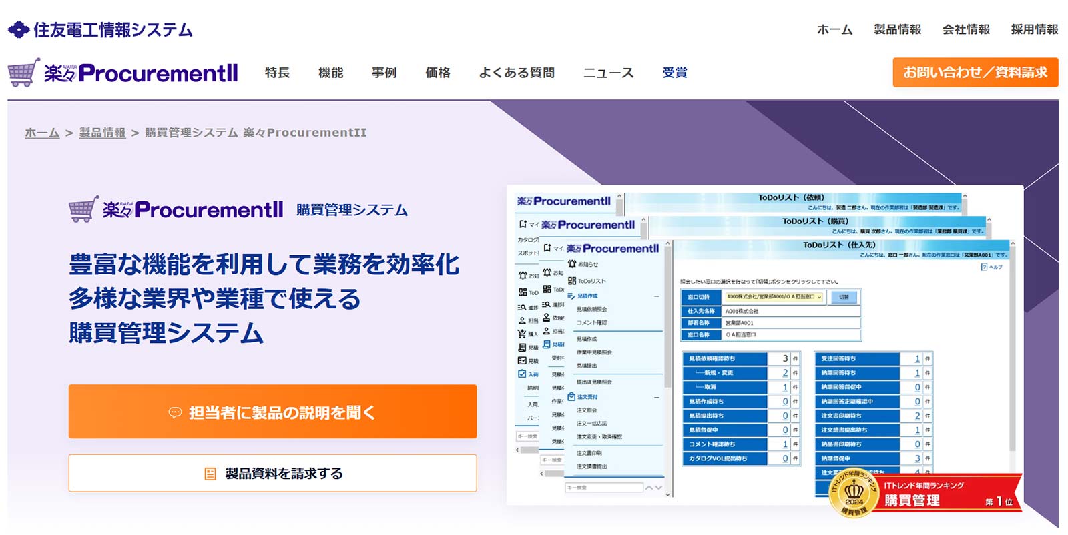Select 注文書印刷 in the front sidebar

click(589, 453)
